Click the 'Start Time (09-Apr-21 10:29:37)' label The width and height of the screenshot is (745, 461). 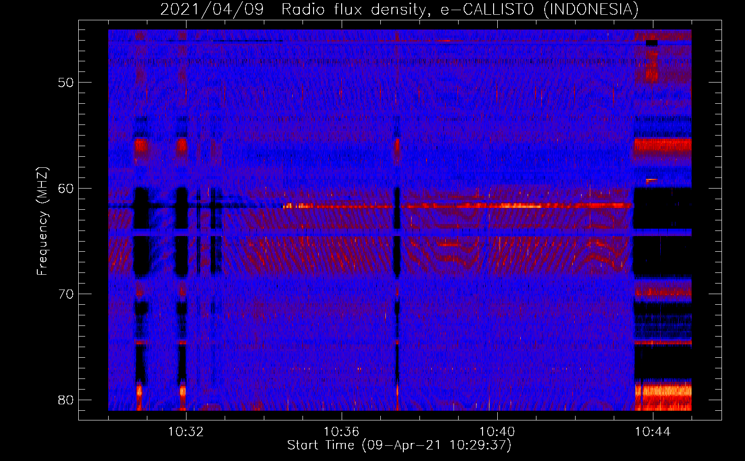(399, 445)
